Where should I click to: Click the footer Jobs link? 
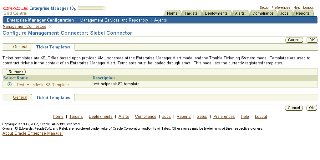click(x=166, y=116)
